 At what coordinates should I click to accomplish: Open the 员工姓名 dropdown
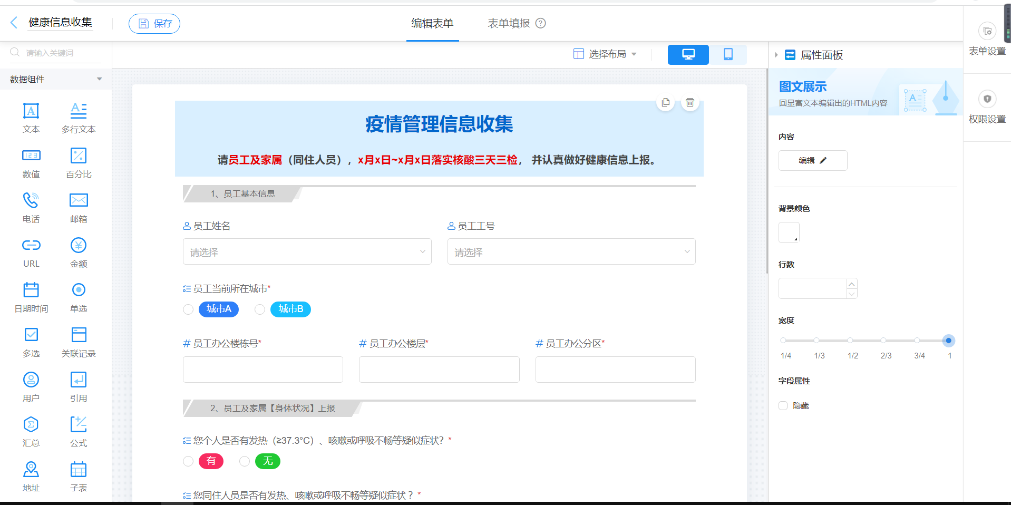307,251
